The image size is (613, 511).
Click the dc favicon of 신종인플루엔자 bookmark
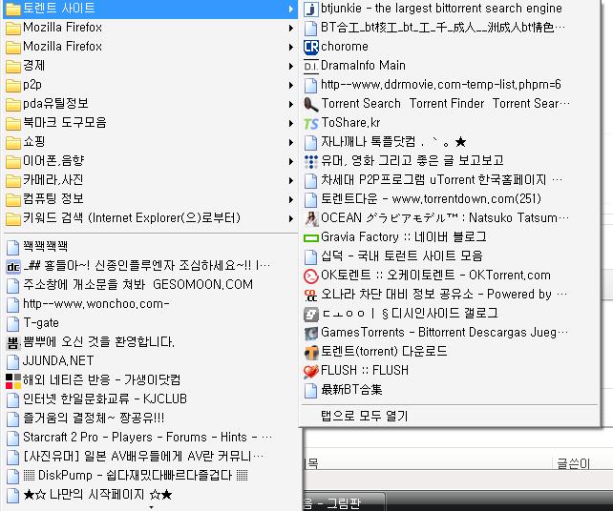(13, 267)
